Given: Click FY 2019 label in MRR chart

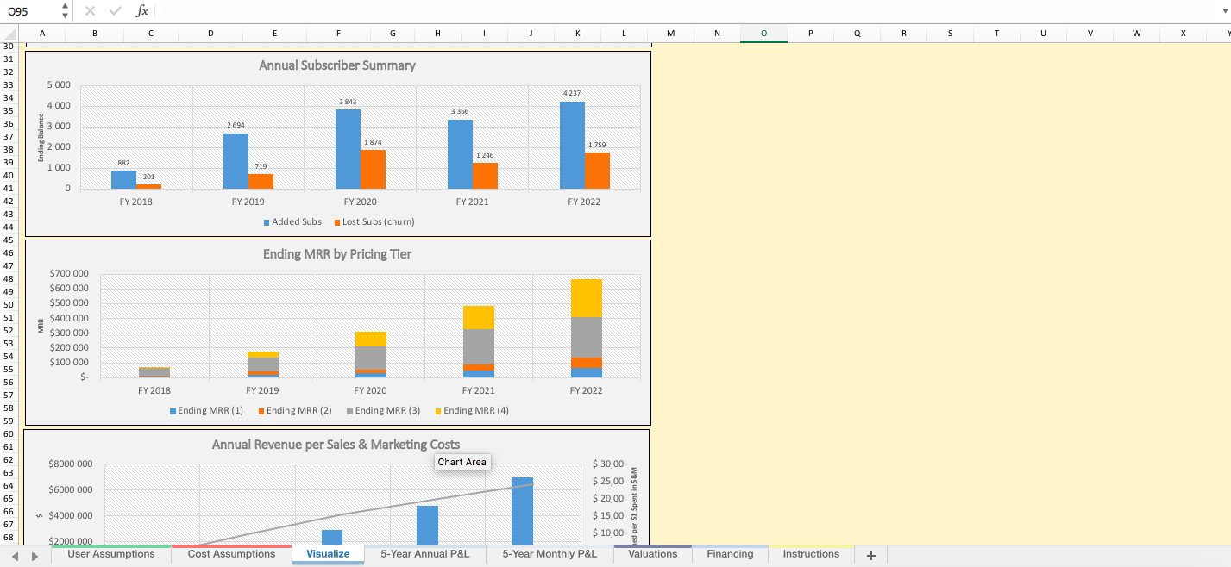Looking at the screenshot, I should click(x=262, y=390).
